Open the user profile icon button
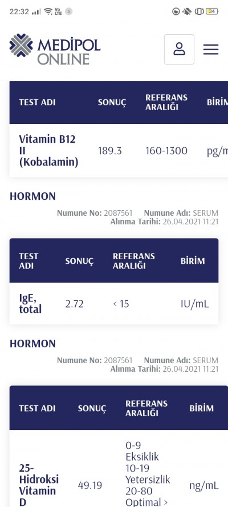Viewport: 228px width, 507px height. click(x=179, y=50)
